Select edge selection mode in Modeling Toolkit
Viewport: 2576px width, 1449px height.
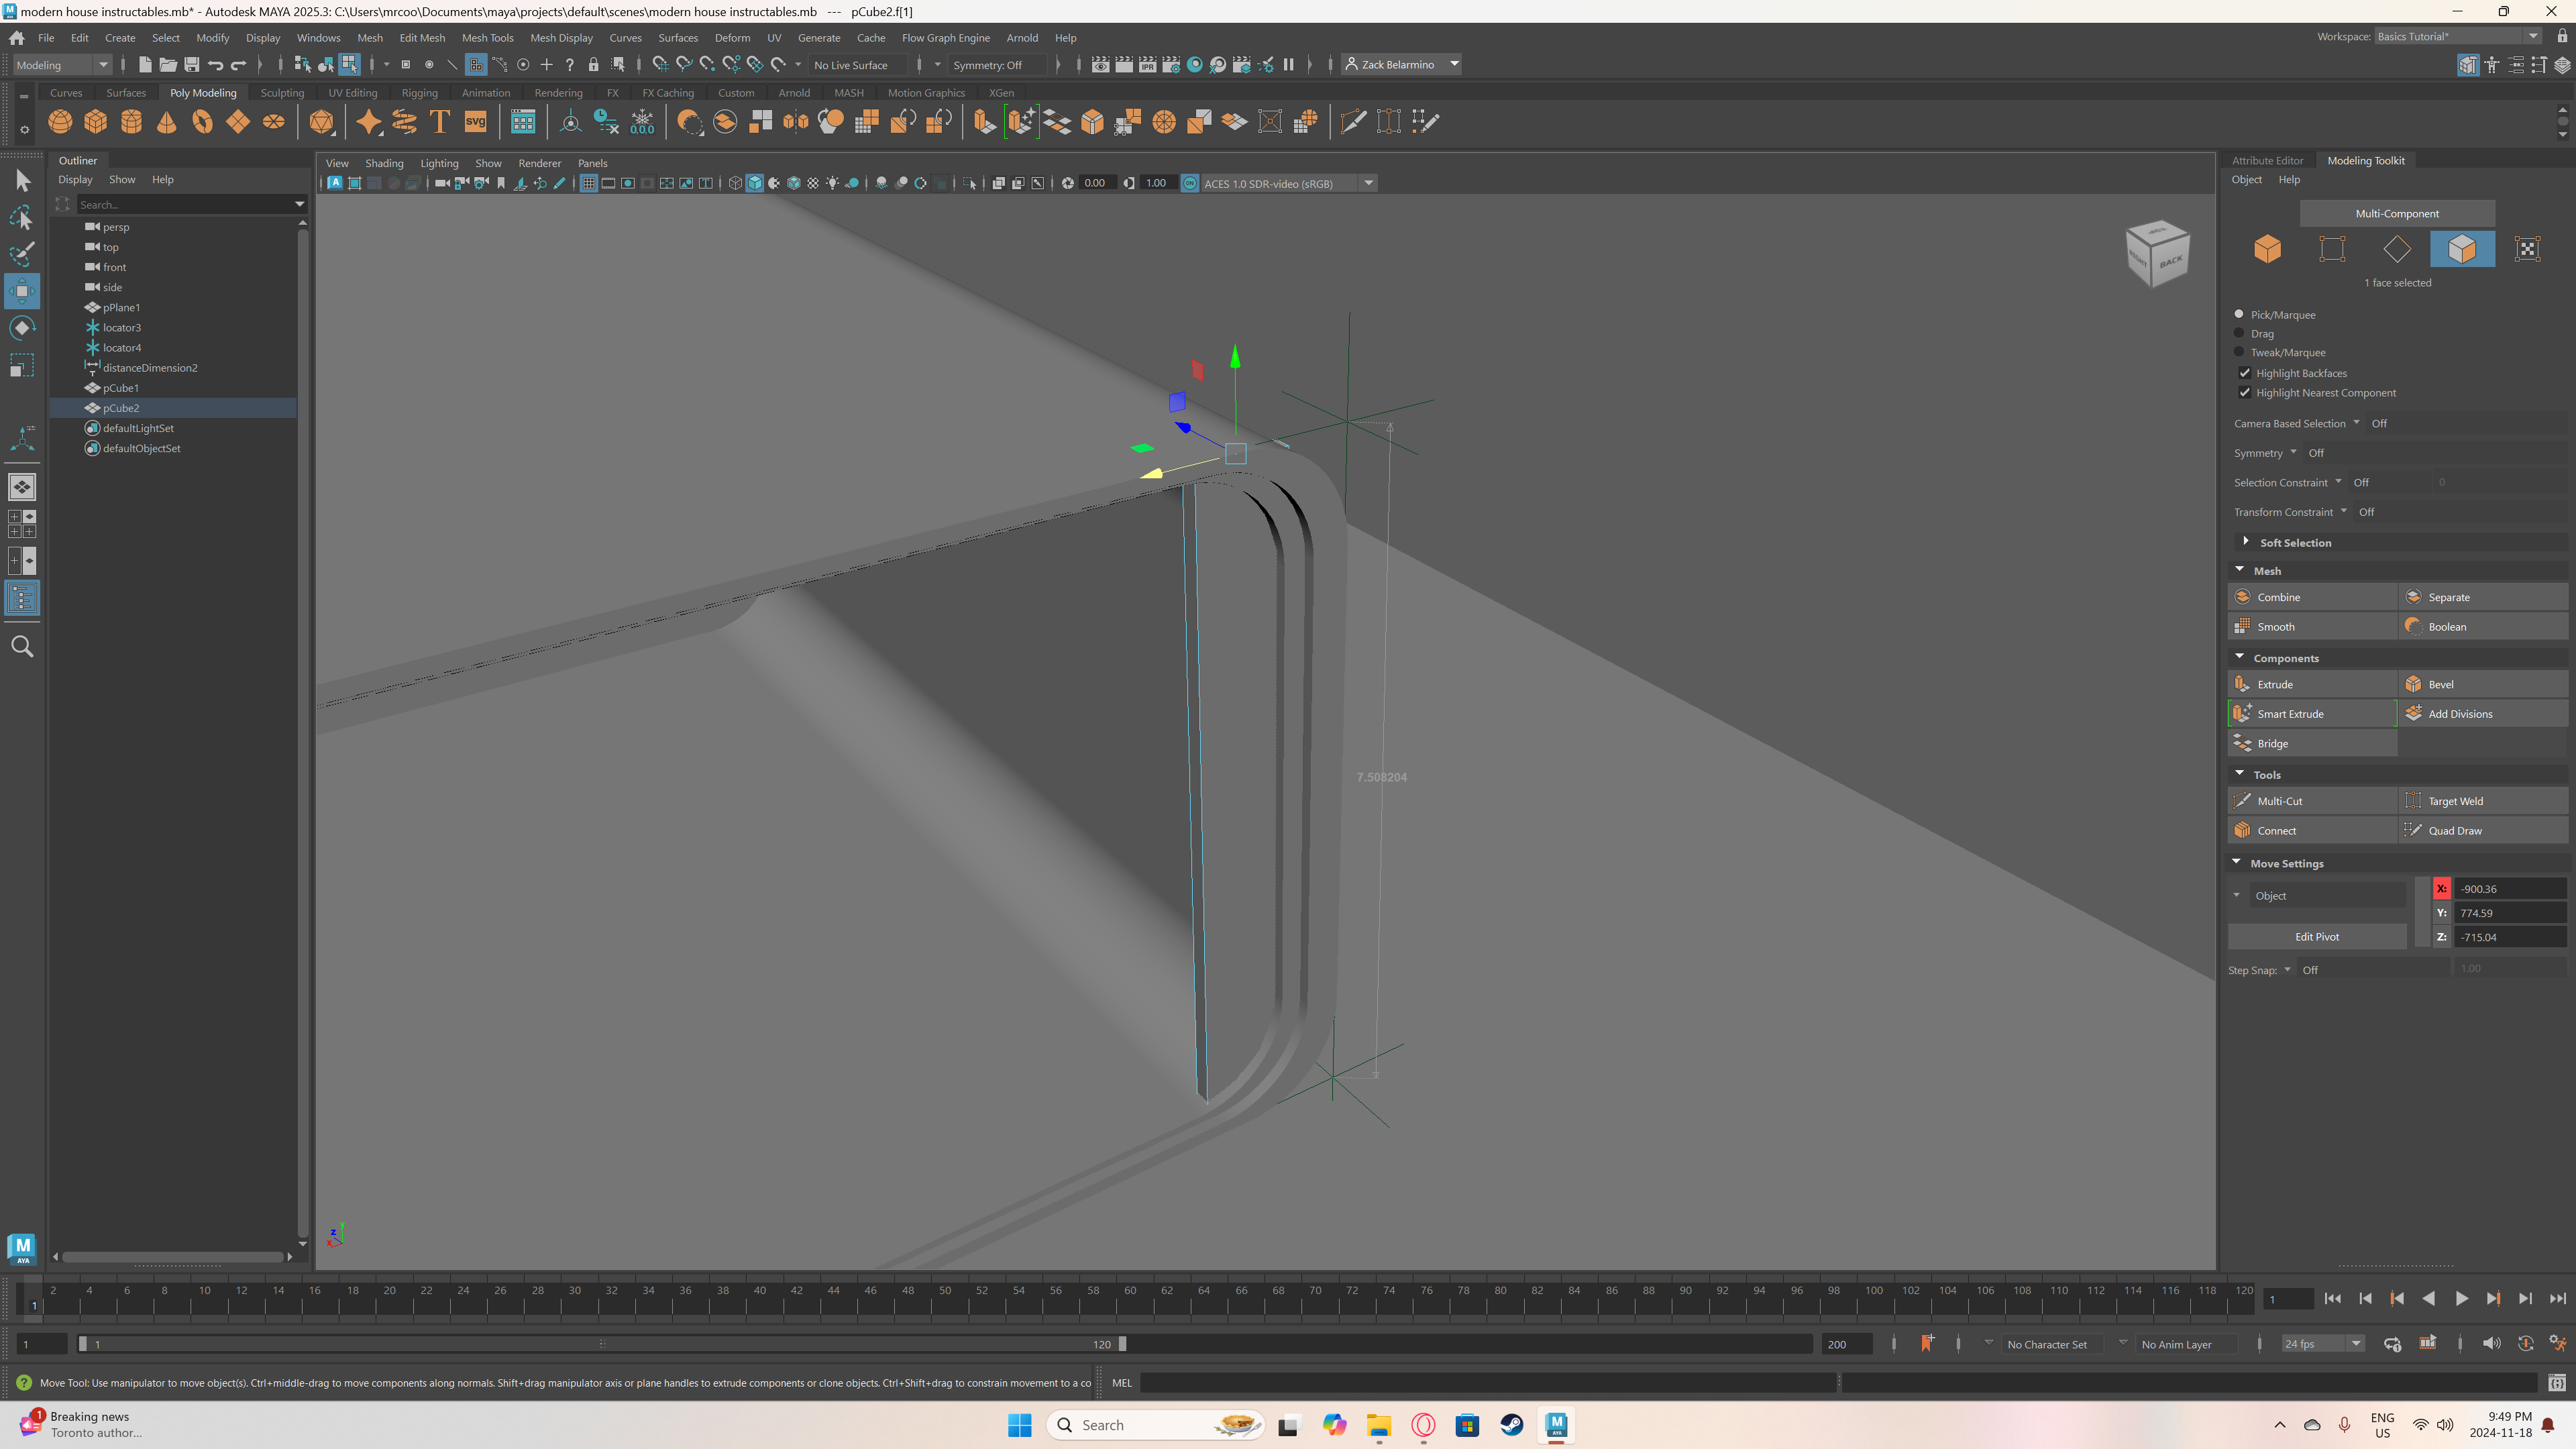(2397, 249)
